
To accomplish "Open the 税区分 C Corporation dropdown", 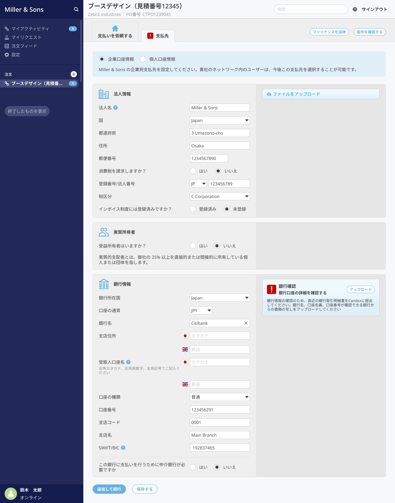I will click(x=220, y=196).
